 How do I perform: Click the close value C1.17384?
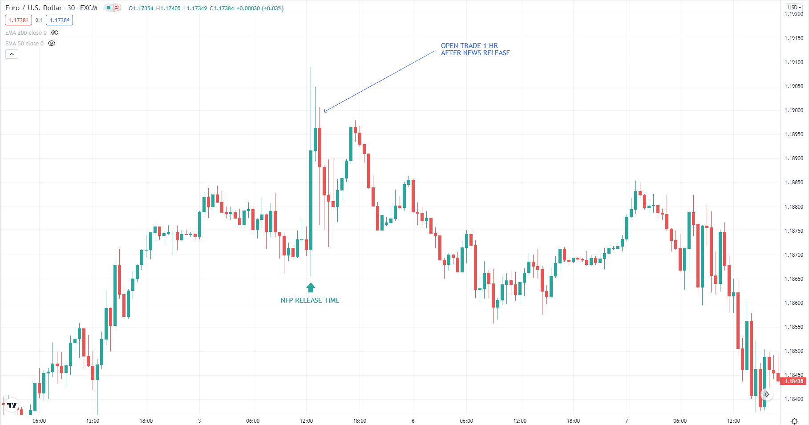(222, 8)
